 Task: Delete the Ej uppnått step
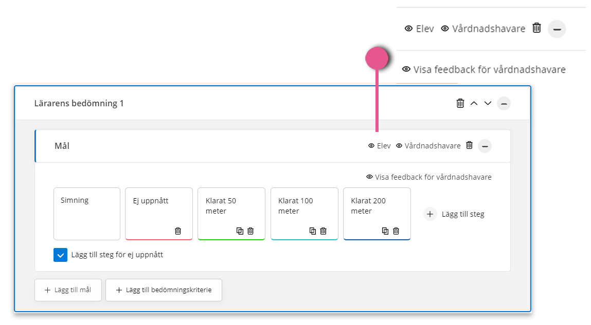pyautogui.click(x=178, y=231)
